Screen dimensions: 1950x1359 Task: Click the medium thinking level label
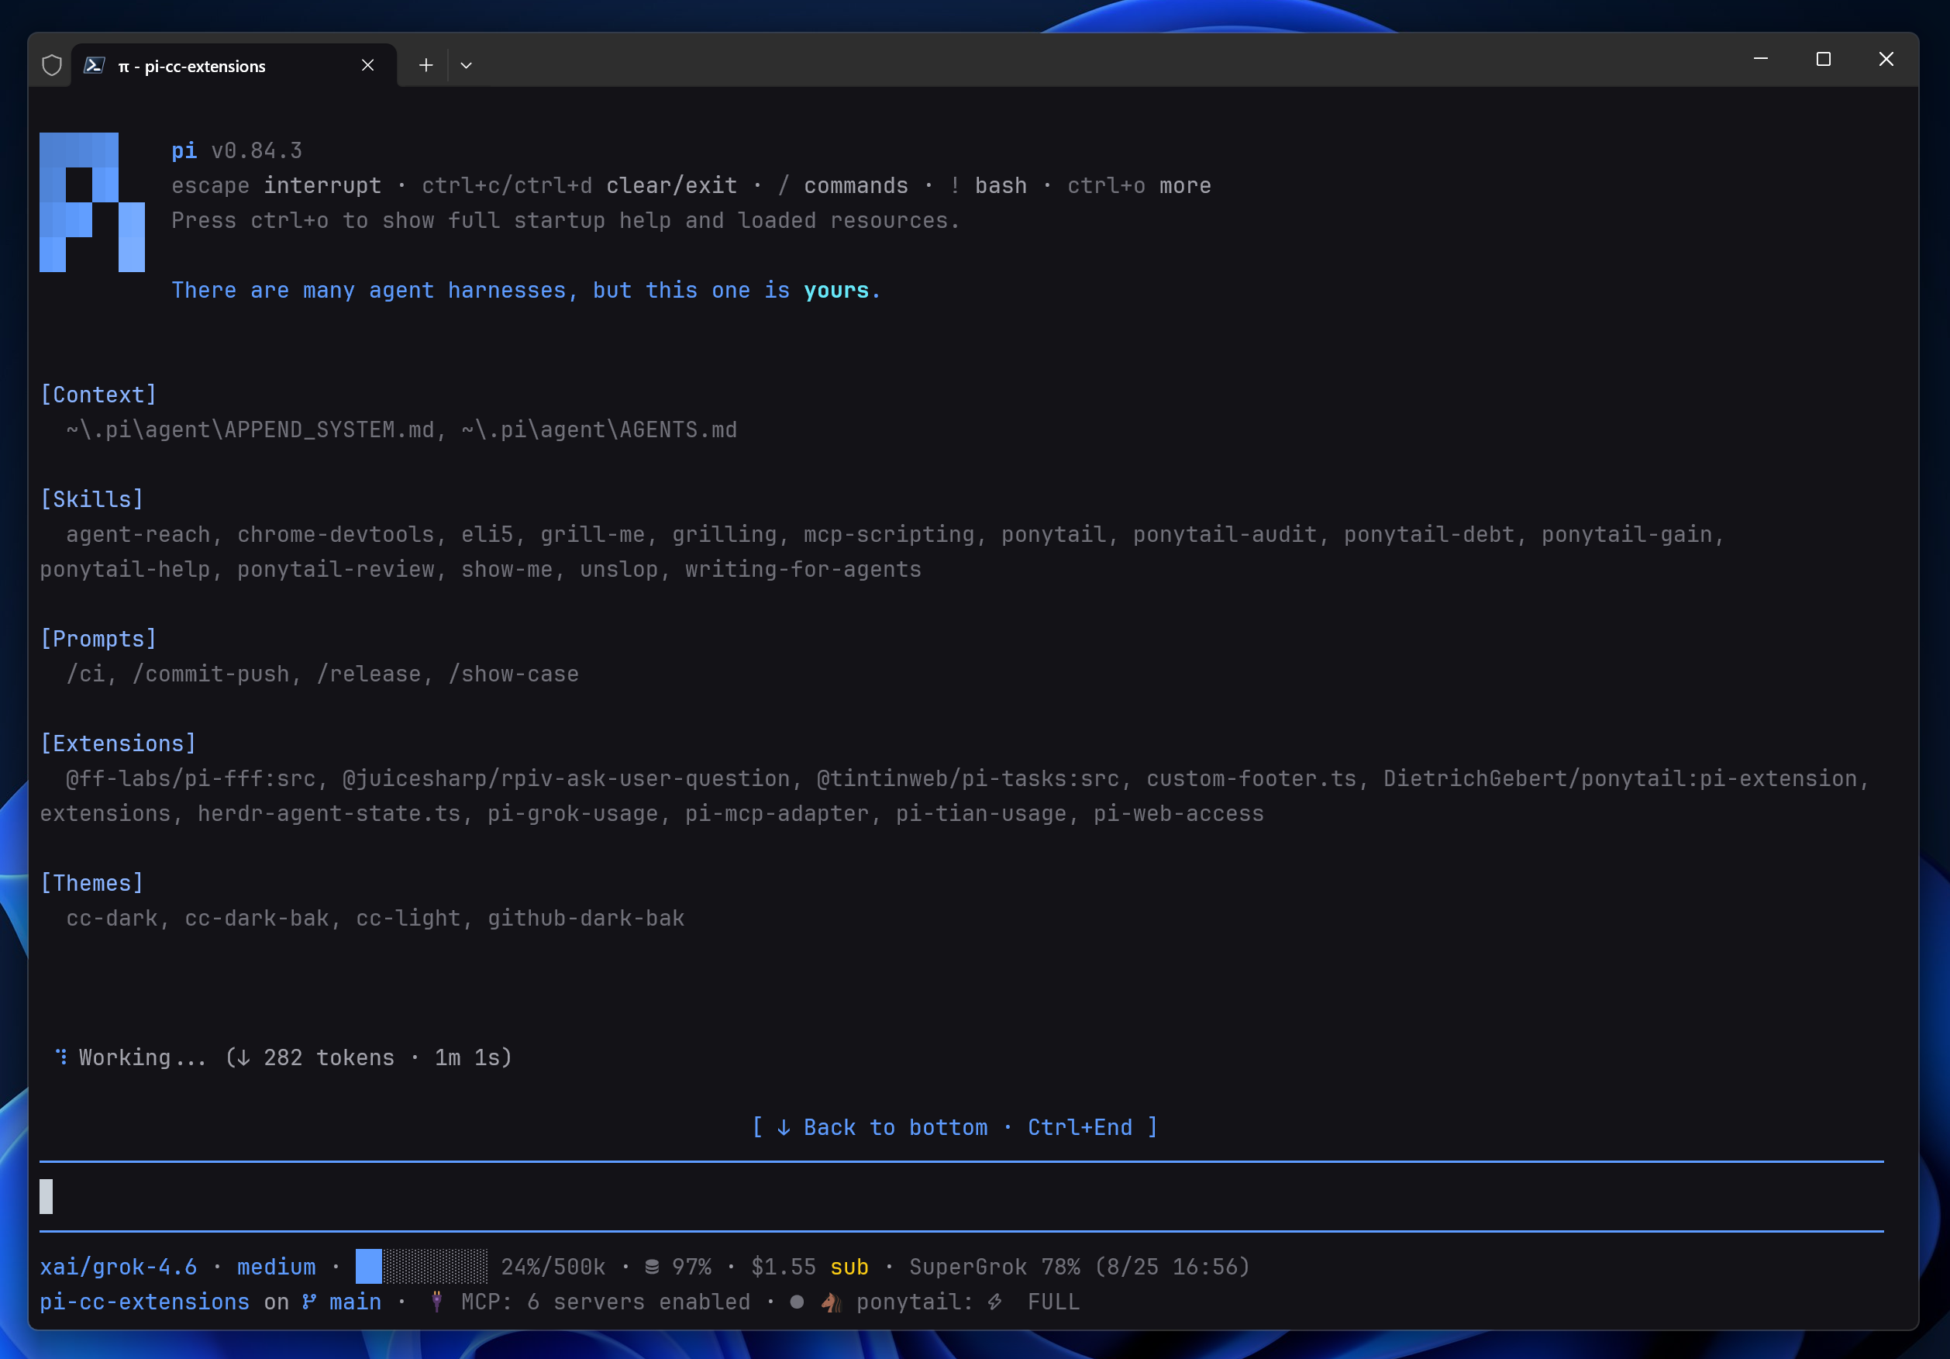coord(276,1267)
